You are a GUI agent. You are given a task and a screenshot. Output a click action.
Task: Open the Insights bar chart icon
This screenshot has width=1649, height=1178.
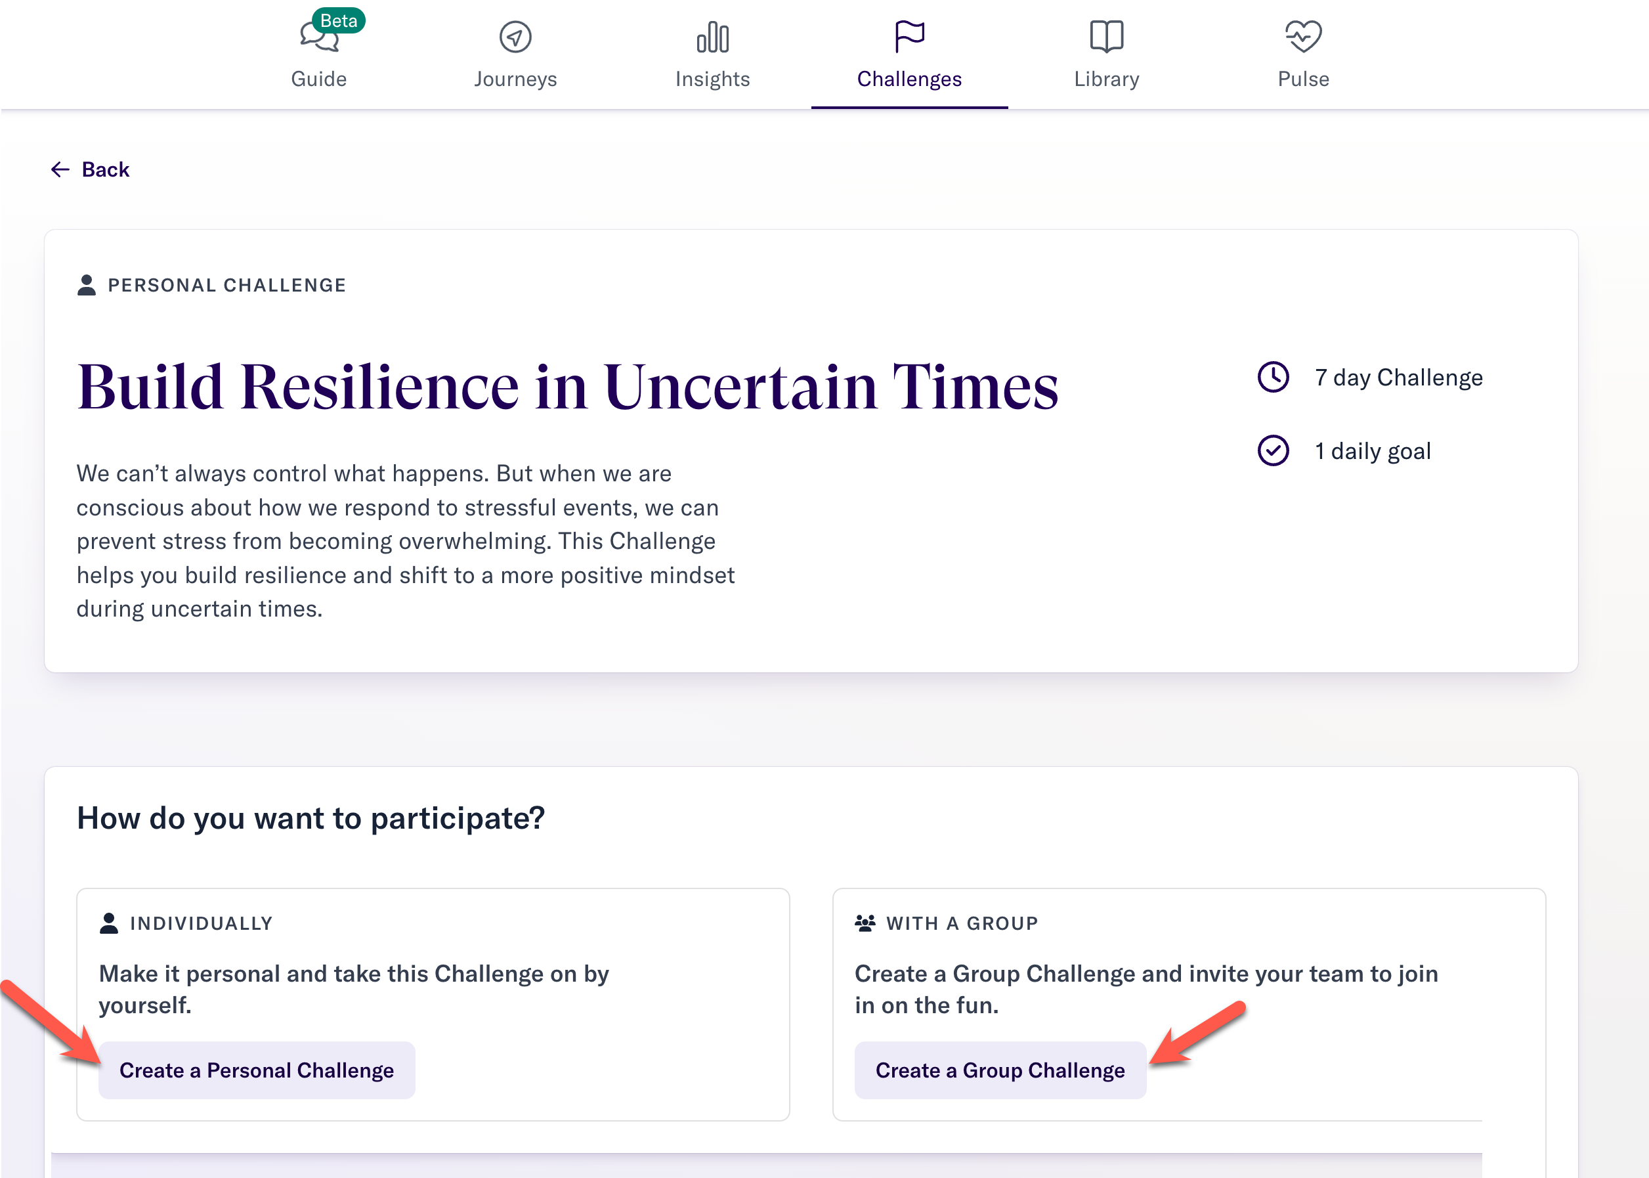coord(713,37)
